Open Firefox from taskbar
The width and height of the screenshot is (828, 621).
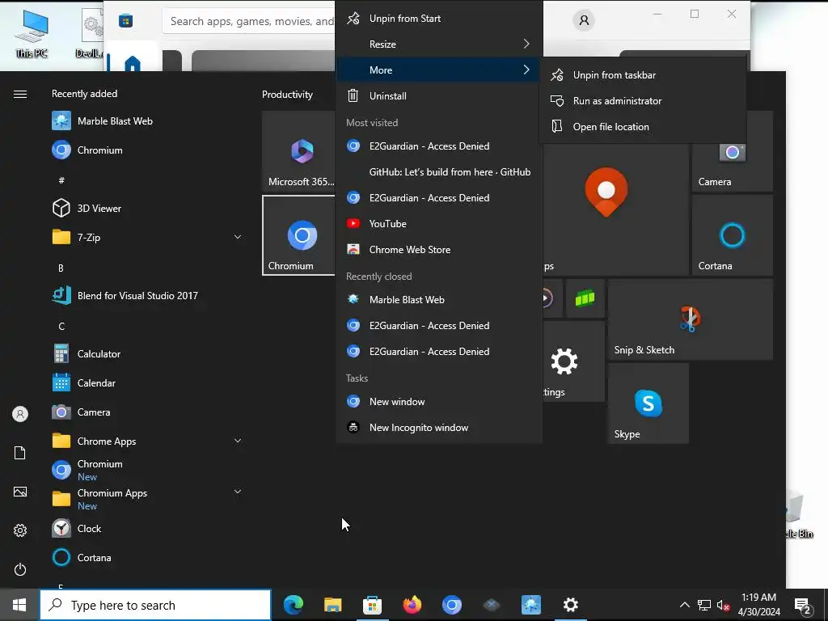[412, 605]
